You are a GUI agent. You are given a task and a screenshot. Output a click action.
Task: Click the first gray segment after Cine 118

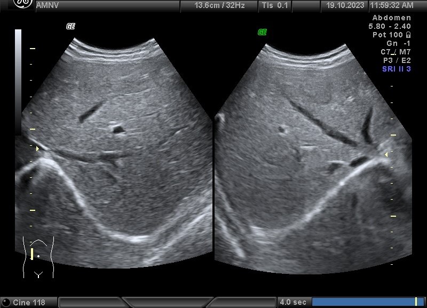91,302
